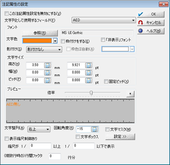Click the 参照 font browse button
The height and width of the screenshot is (165, 170).
(40, 33)
